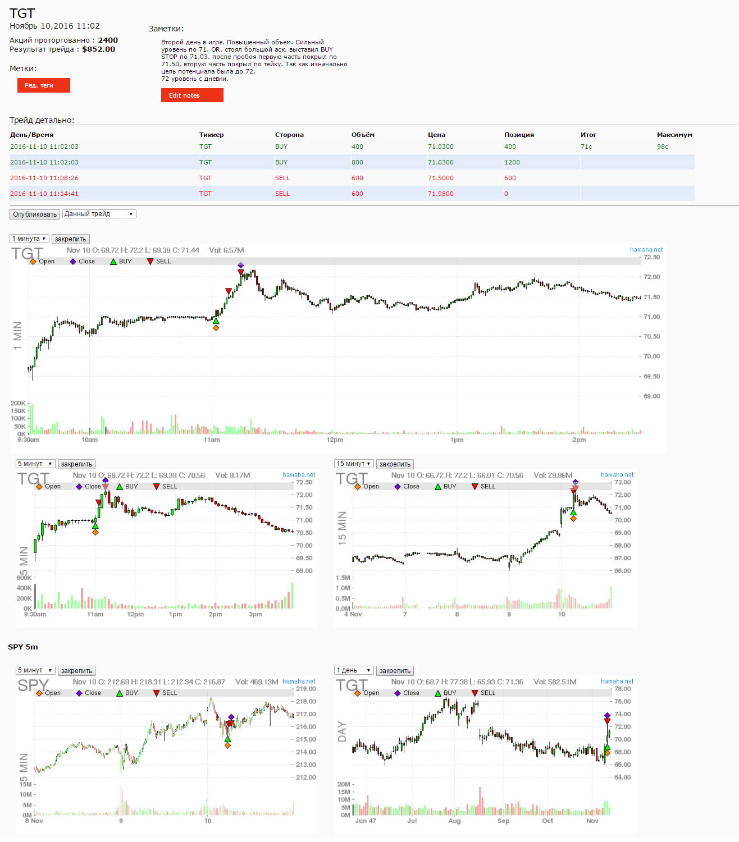This screenshot has width=739, height=842.
Task: Click green BUY marker on 1-minute chart candles
Action: [216, 321]
